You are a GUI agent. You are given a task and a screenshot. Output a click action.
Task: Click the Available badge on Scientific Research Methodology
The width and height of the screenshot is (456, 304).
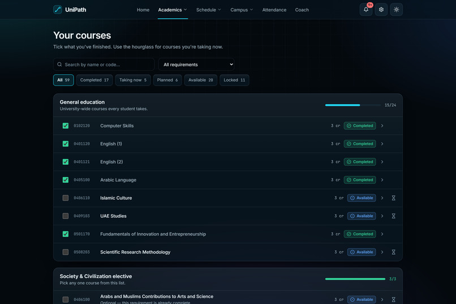click(362, 252)
